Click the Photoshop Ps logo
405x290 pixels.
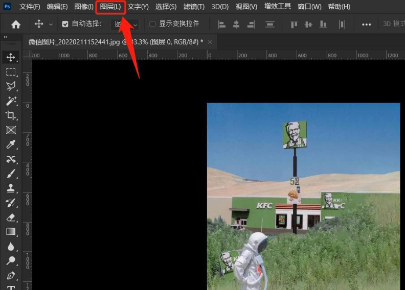pos(7,7)
